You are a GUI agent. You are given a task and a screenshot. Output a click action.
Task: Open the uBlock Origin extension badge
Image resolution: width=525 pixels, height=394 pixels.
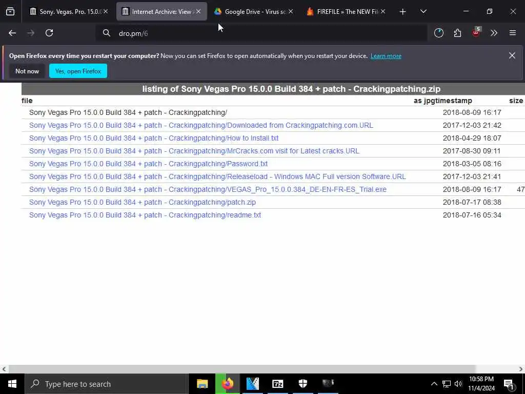476,32
